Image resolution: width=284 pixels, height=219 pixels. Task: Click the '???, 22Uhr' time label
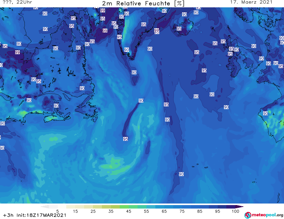click(17, 2)
